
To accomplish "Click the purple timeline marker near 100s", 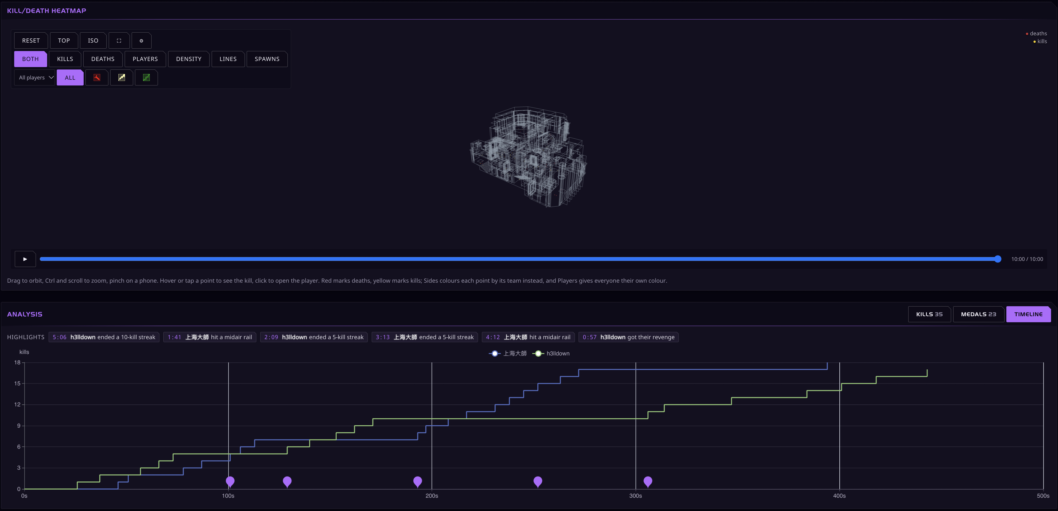I will tap(230, 481).
